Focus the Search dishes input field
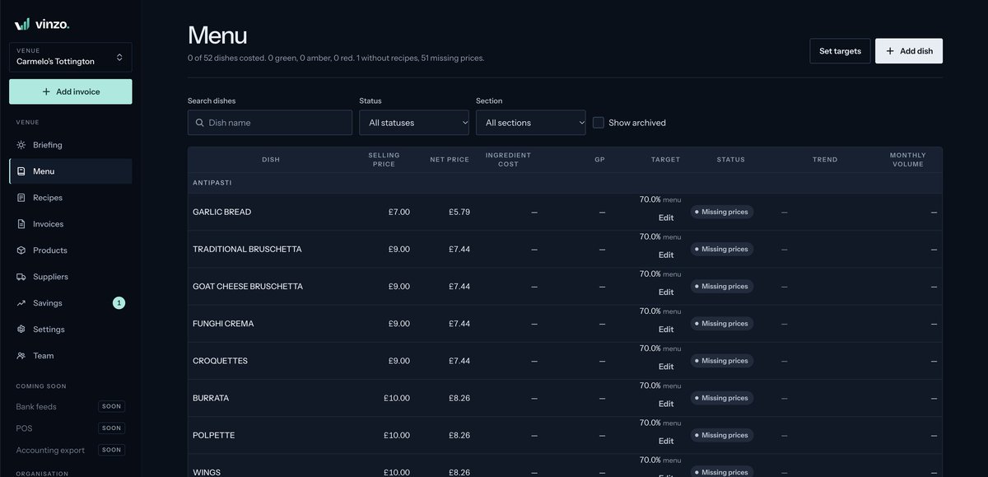The image size is (988, 477). [270, 123]
